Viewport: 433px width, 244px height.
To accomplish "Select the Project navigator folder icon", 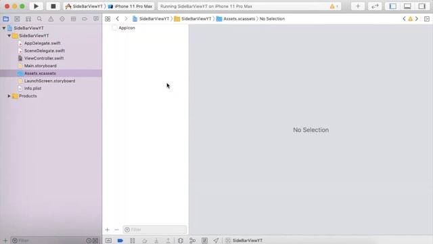I will pos(5,19).
